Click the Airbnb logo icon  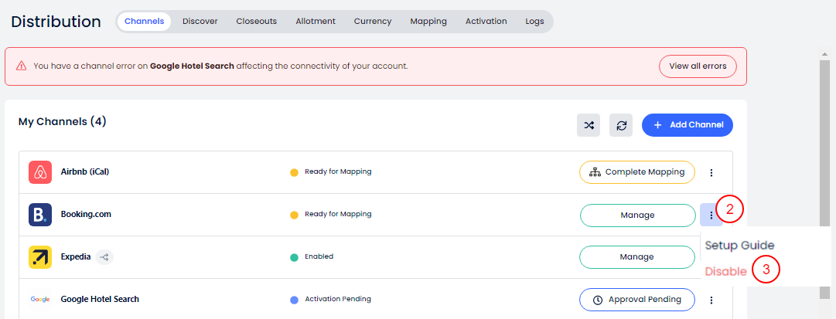(x=40, y=172)
